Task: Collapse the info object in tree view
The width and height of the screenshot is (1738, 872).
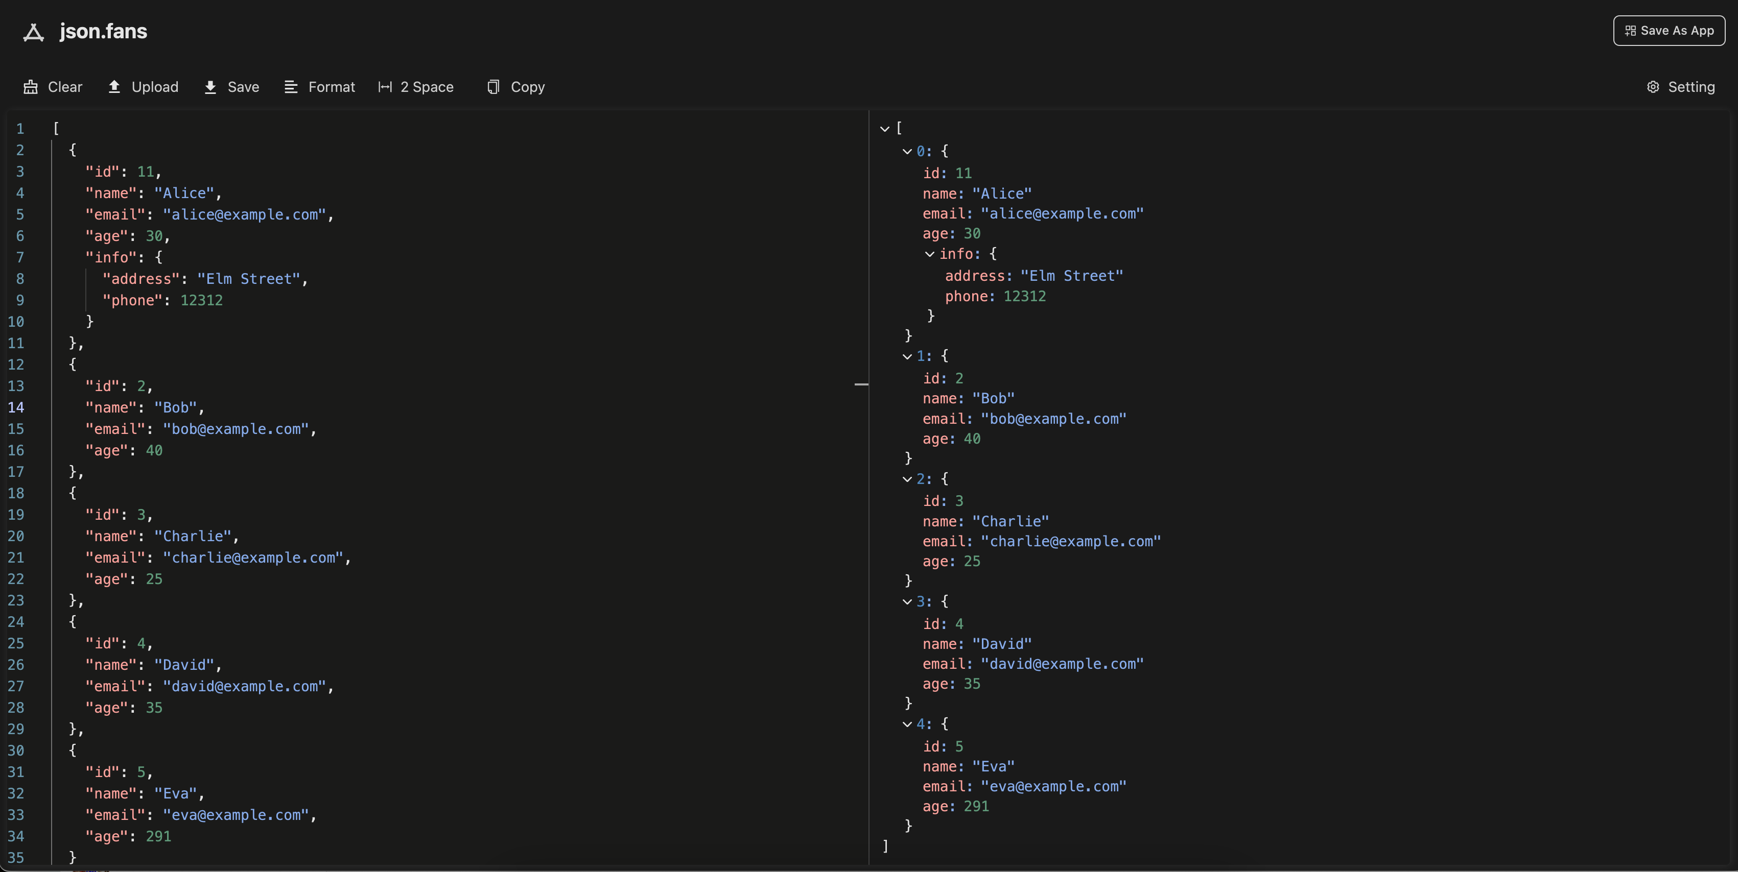Action: [929, 254]
